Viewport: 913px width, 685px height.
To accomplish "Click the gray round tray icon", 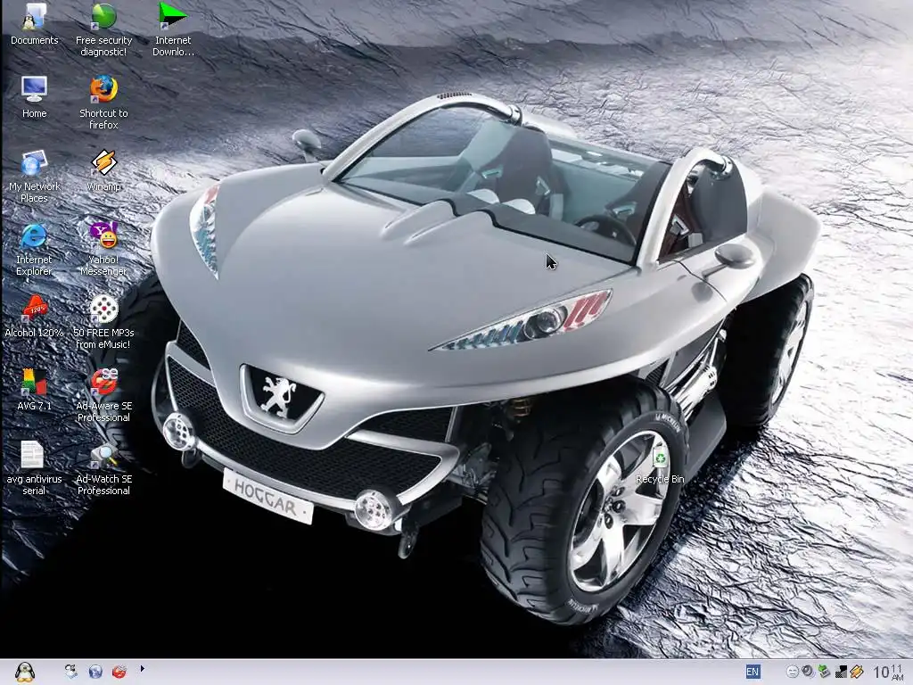I will pos(808,672).
